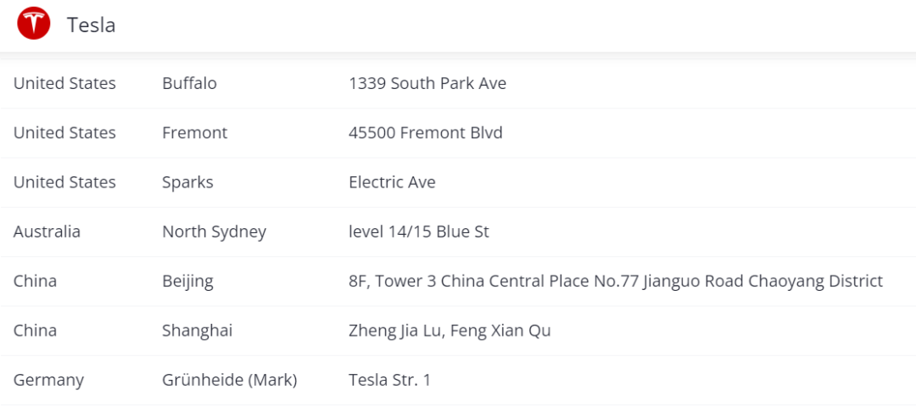Select the Sparks city cell

pyautogui.click(x=187, y=182)
